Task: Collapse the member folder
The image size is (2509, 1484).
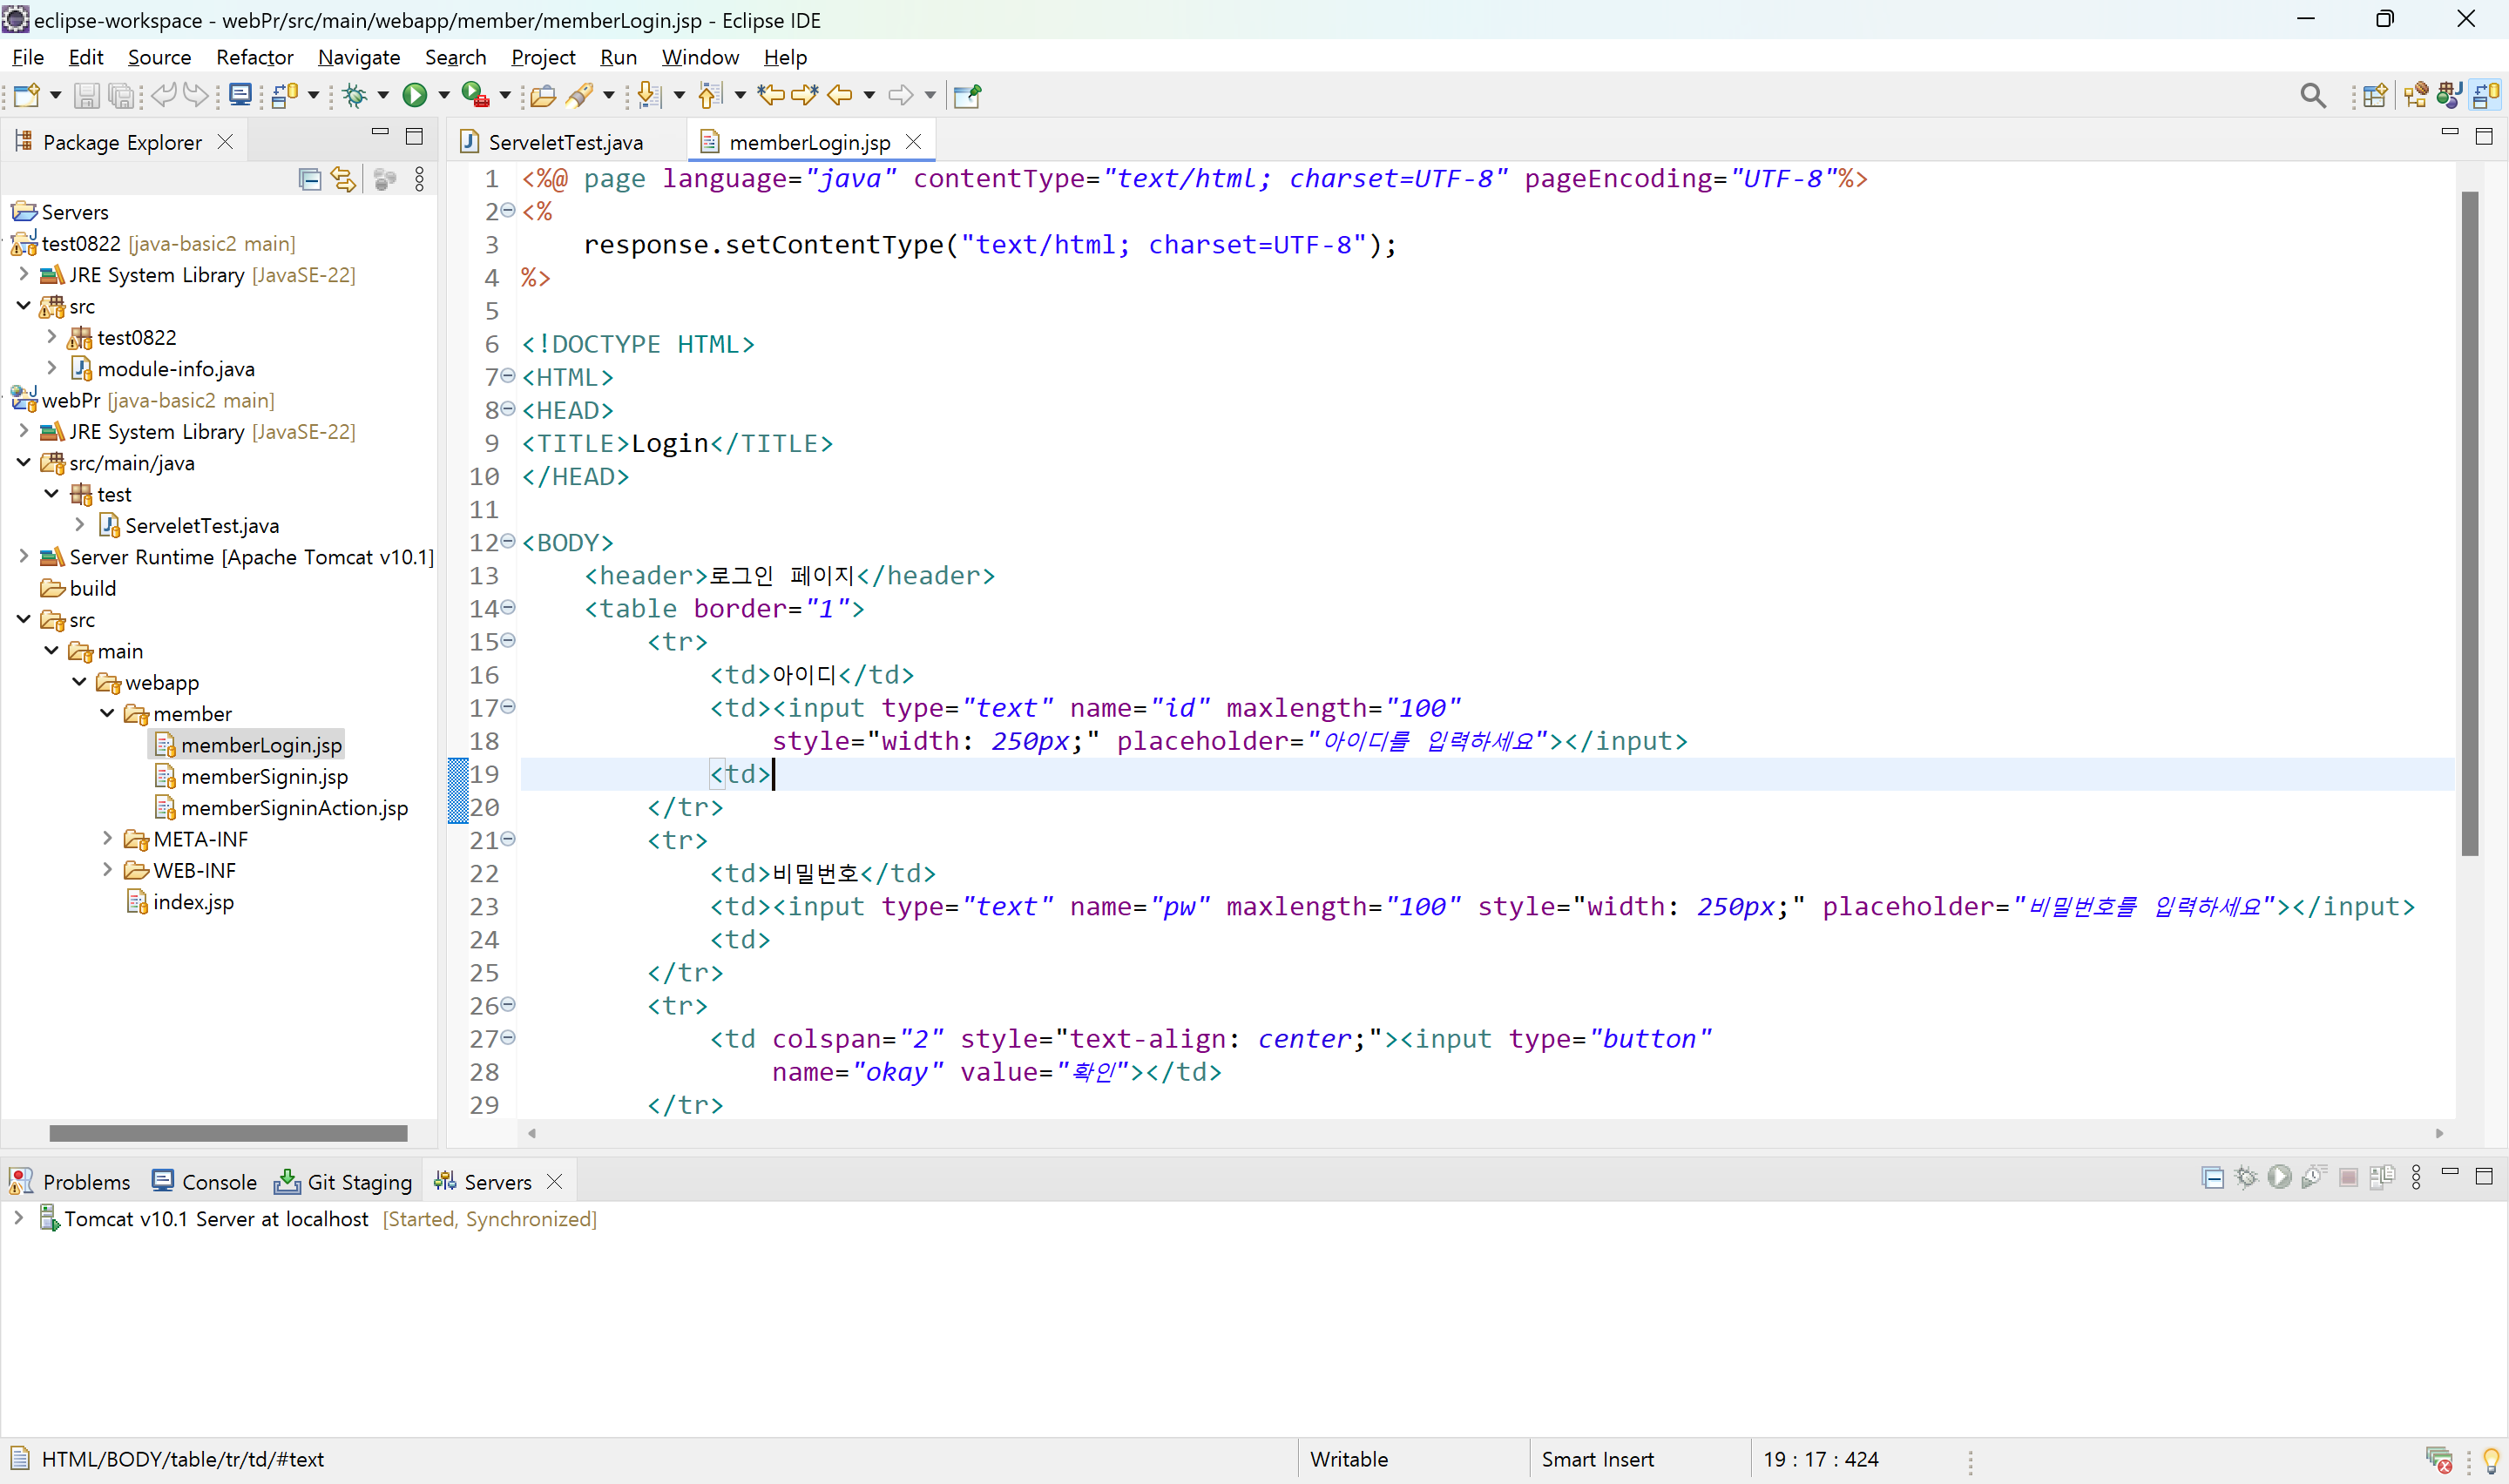Action: [x=107, y=713]
